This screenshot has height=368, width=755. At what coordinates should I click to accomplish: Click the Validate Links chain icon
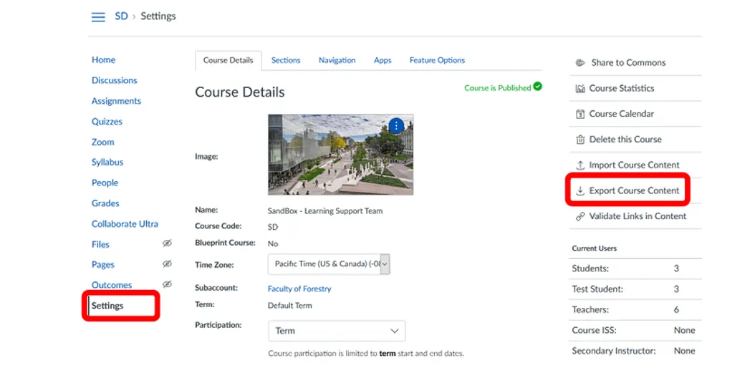pyautogui.click(x=580, y=216)
